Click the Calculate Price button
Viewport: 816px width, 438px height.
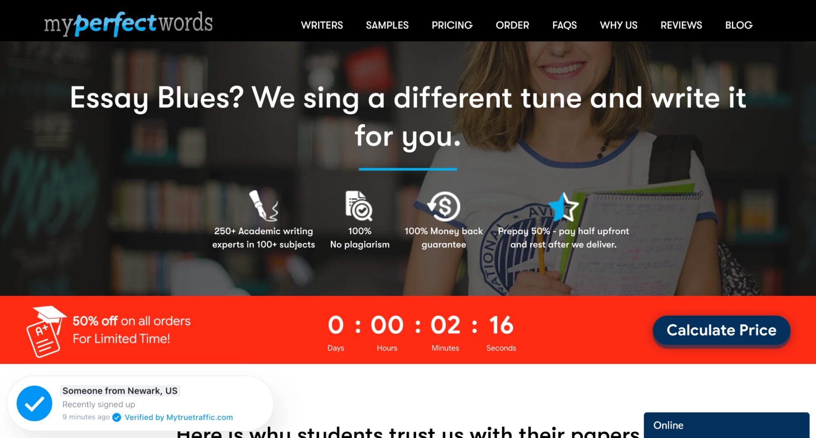click(x=721, y=330)
